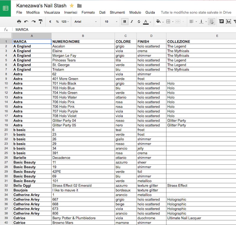Open the fill color bucket
236x225 pixels.
coord(158,22)
